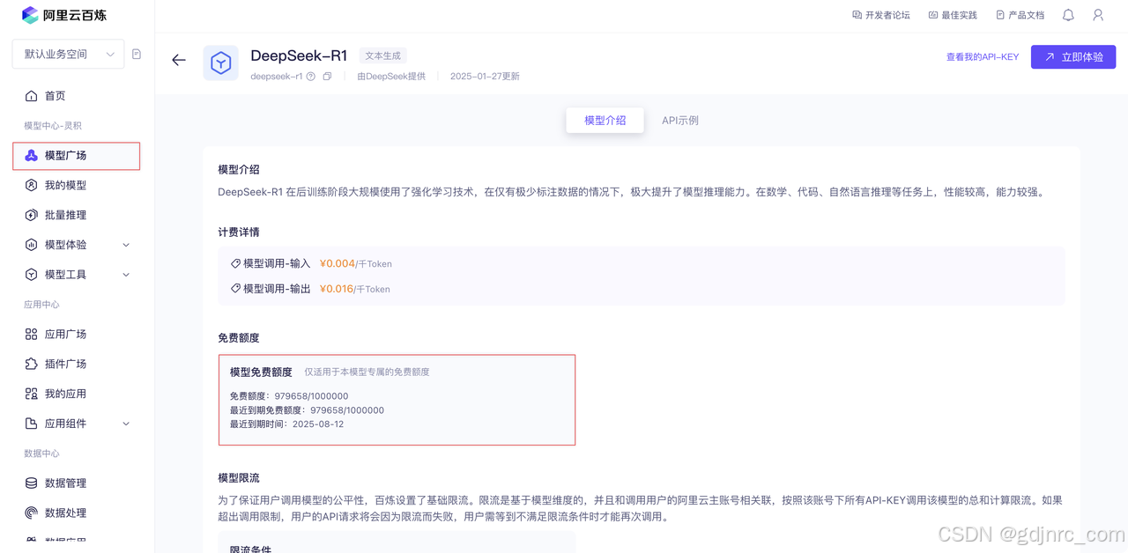The width and height of the screenshot is (1128, 553).
Task: Click the 2025-01-27更新 date text
Action: (x=485, y=77)
